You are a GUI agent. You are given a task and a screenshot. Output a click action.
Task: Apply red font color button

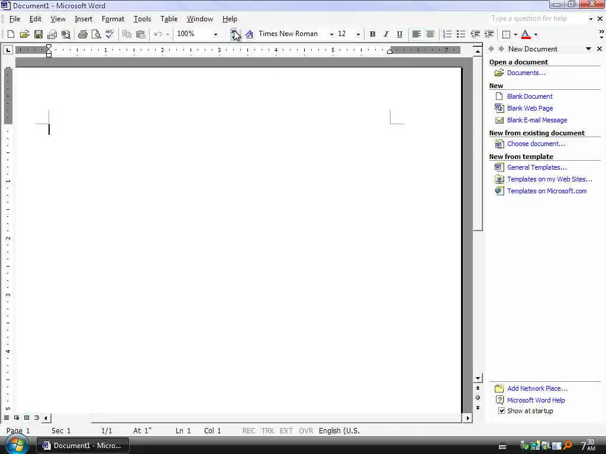pos(526,34)
